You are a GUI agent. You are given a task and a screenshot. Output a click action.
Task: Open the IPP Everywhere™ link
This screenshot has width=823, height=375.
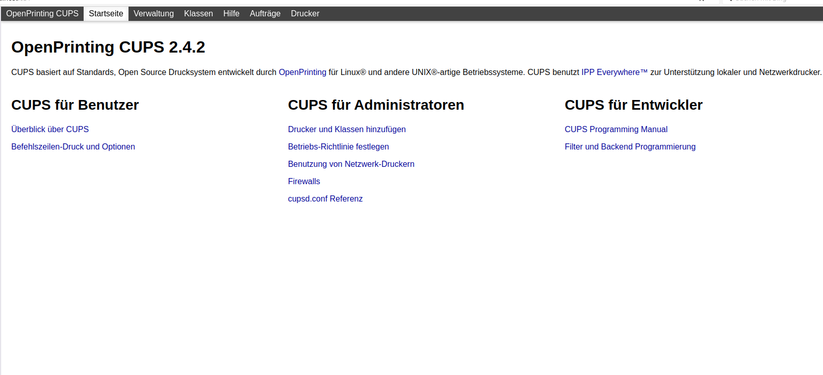coord(614,72)
